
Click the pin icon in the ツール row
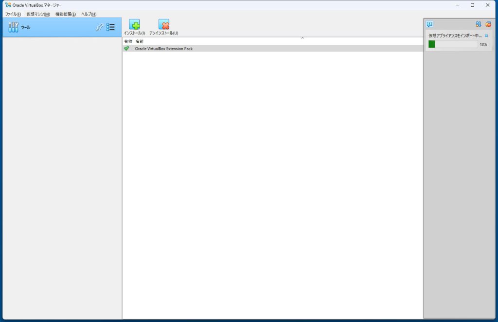coord(99,27)
